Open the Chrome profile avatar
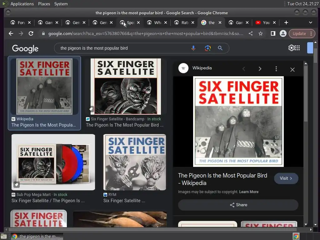 pyautogui.click(x=283, y=33)
